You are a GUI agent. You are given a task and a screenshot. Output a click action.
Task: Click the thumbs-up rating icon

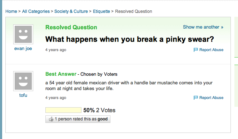[x=51, y=119]
